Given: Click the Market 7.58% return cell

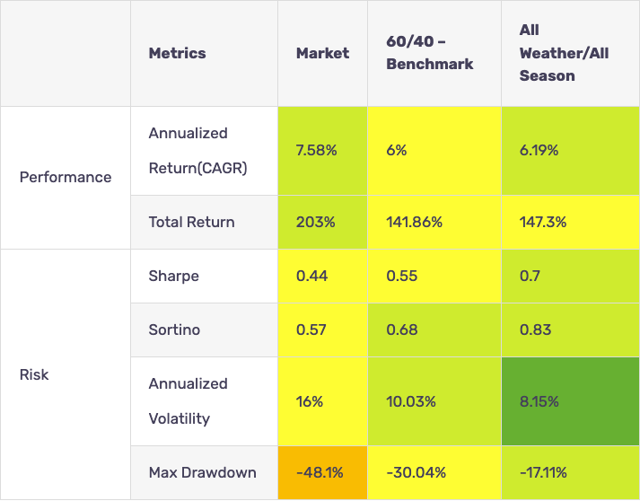Looking at the screenshot, I should (x=316, y=151).
